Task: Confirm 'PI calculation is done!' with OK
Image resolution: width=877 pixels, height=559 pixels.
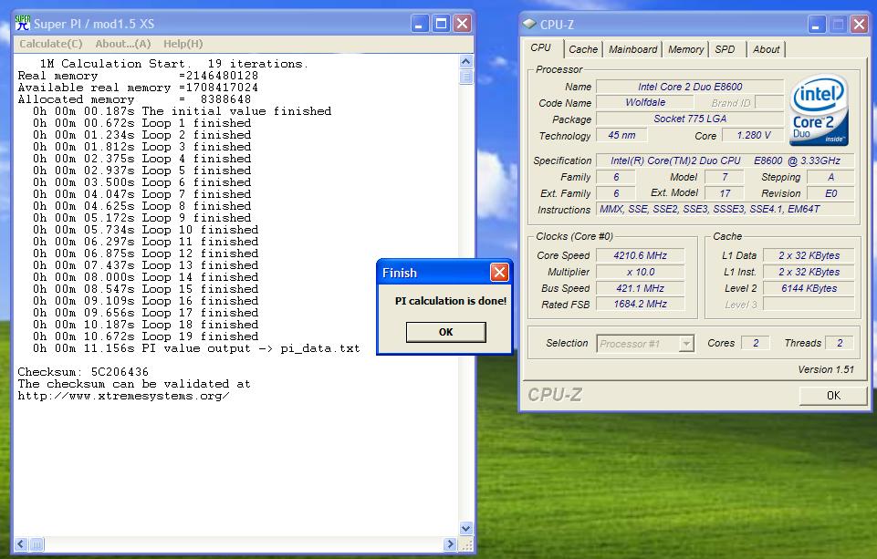Action: pyautogui.click(x=445, y=332)
